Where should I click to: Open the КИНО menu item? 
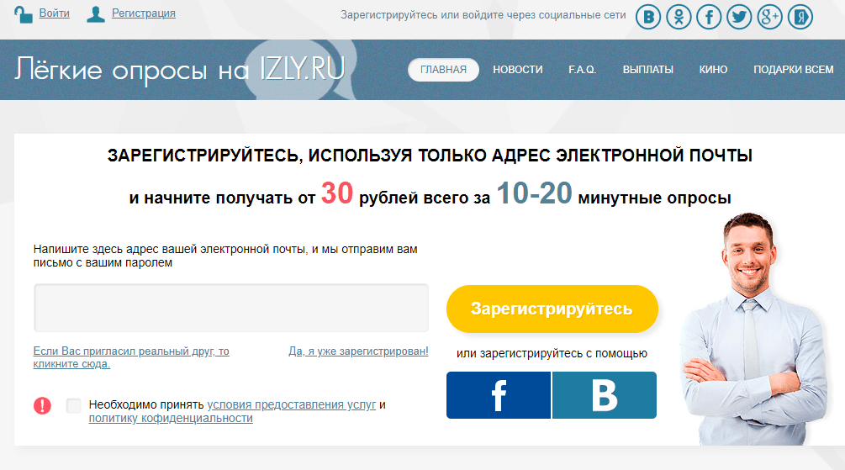pyautogui.click(x=713, y=70)
